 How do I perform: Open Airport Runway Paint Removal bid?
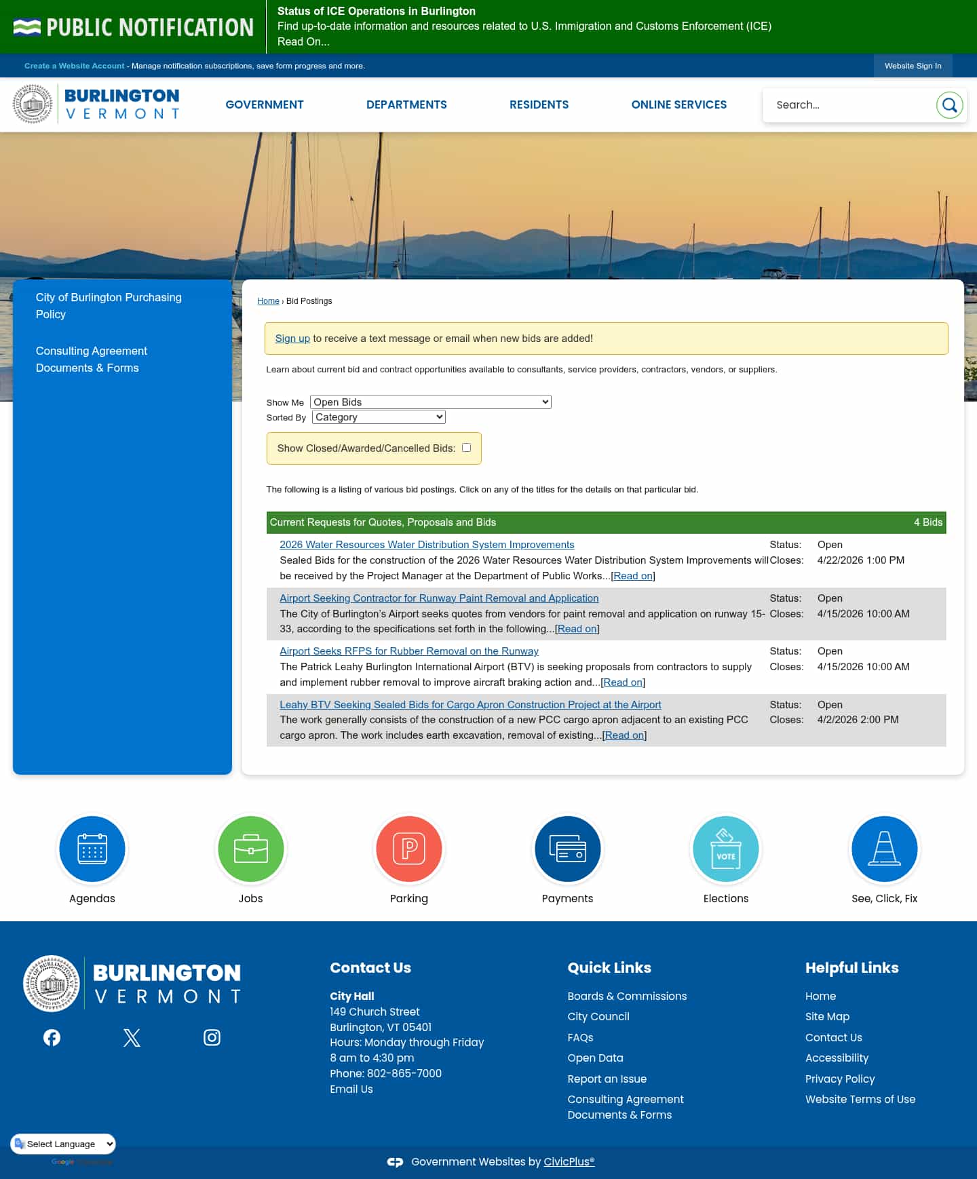tap(439, 598)
